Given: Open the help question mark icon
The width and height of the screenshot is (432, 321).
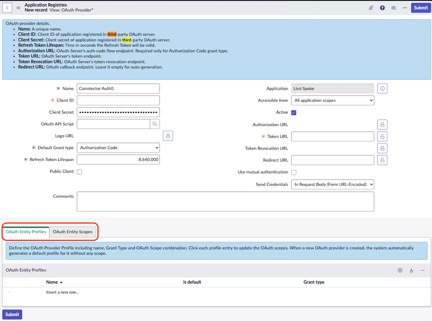Looking at the screenshot, I should [x=382, y=8].
